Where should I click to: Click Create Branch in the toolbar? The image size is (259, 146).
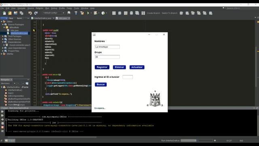coord(153,13)
